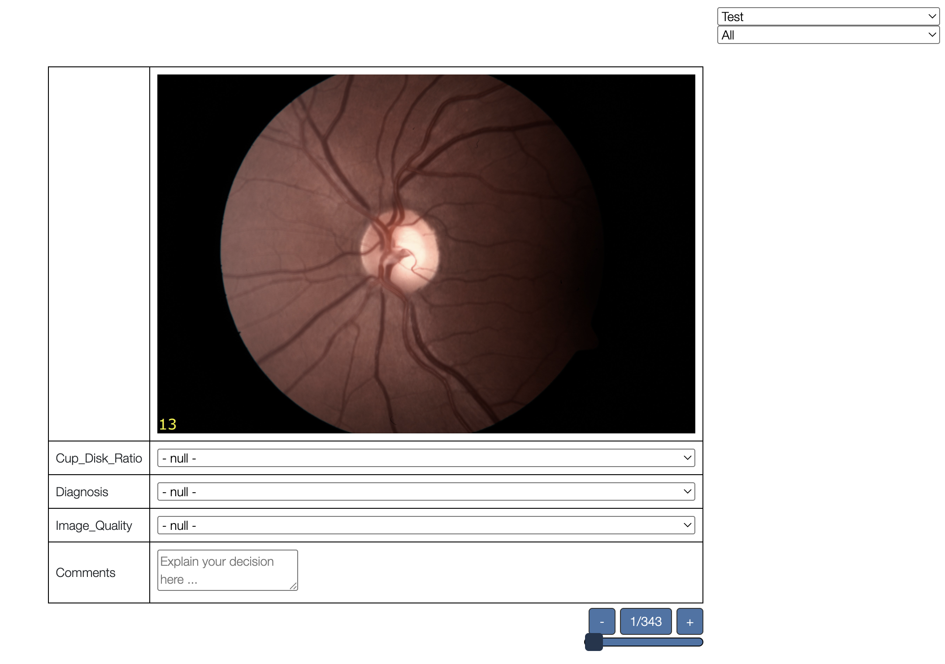Click the Cup_Disk_Ratio label
The width and height of the screenshot is (945, 664).
[x=99, y=458]
